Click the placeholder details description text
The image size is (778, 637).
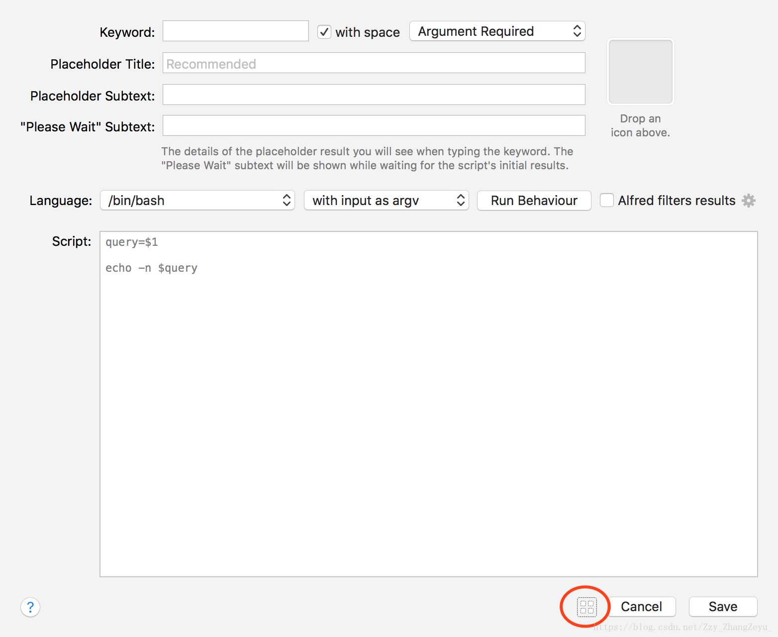pos(367,158)
